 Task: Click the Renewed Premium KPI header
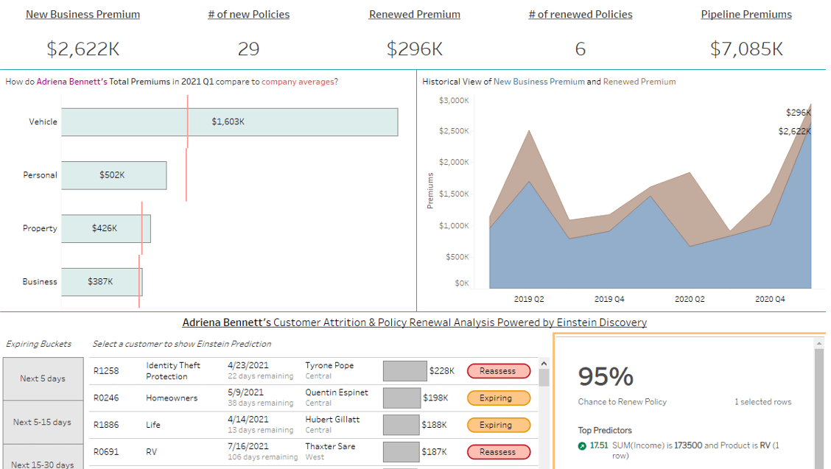tap(414, 14)
